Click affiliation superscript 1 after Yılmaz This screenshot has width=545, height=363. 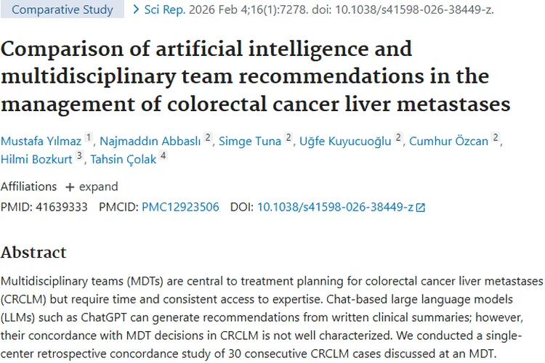click(89, 137)
